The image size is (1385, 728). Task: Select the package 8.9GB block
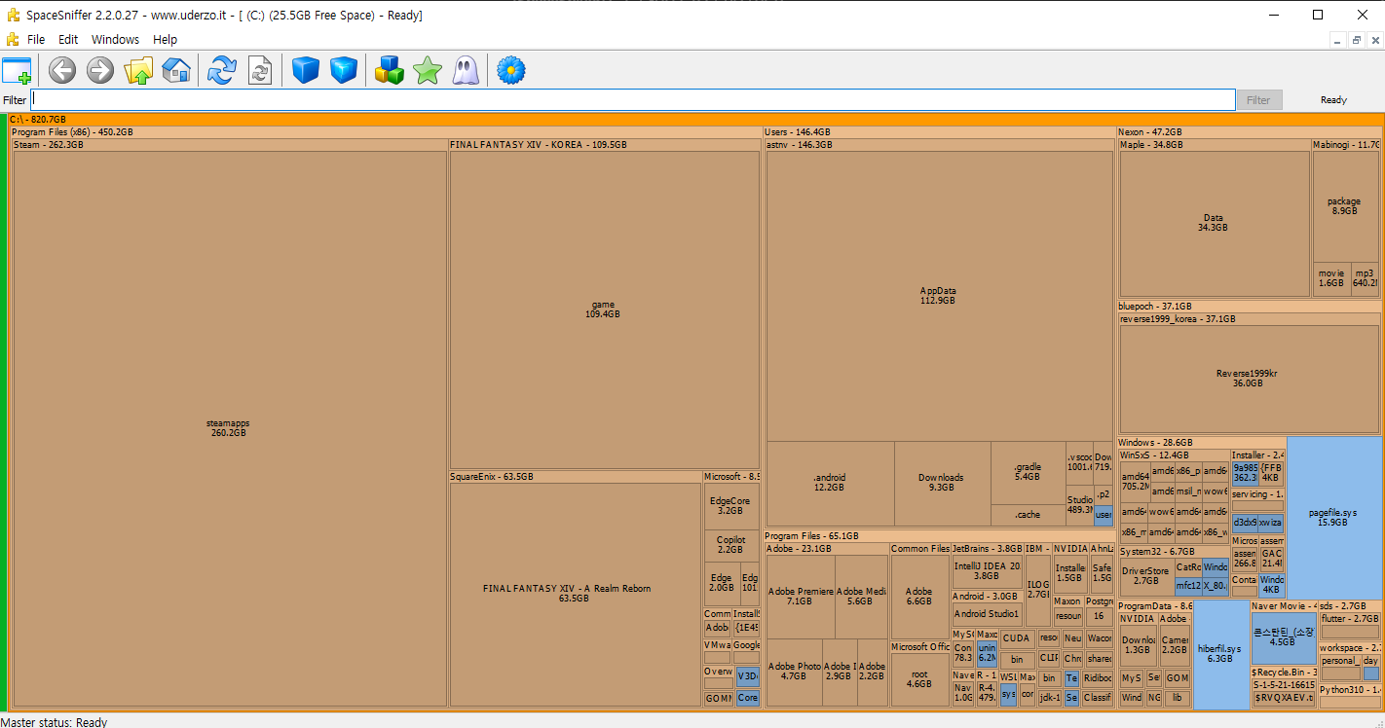tap(1344, 206)
